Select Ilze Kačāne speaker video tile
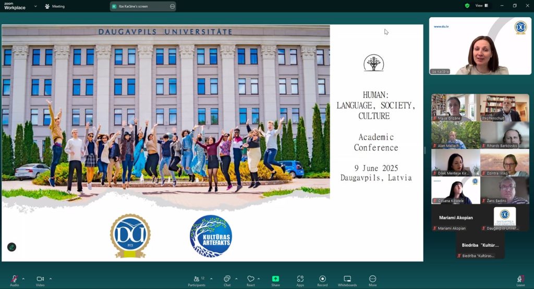This screenshot has width=534, height=289. [480, 46]
